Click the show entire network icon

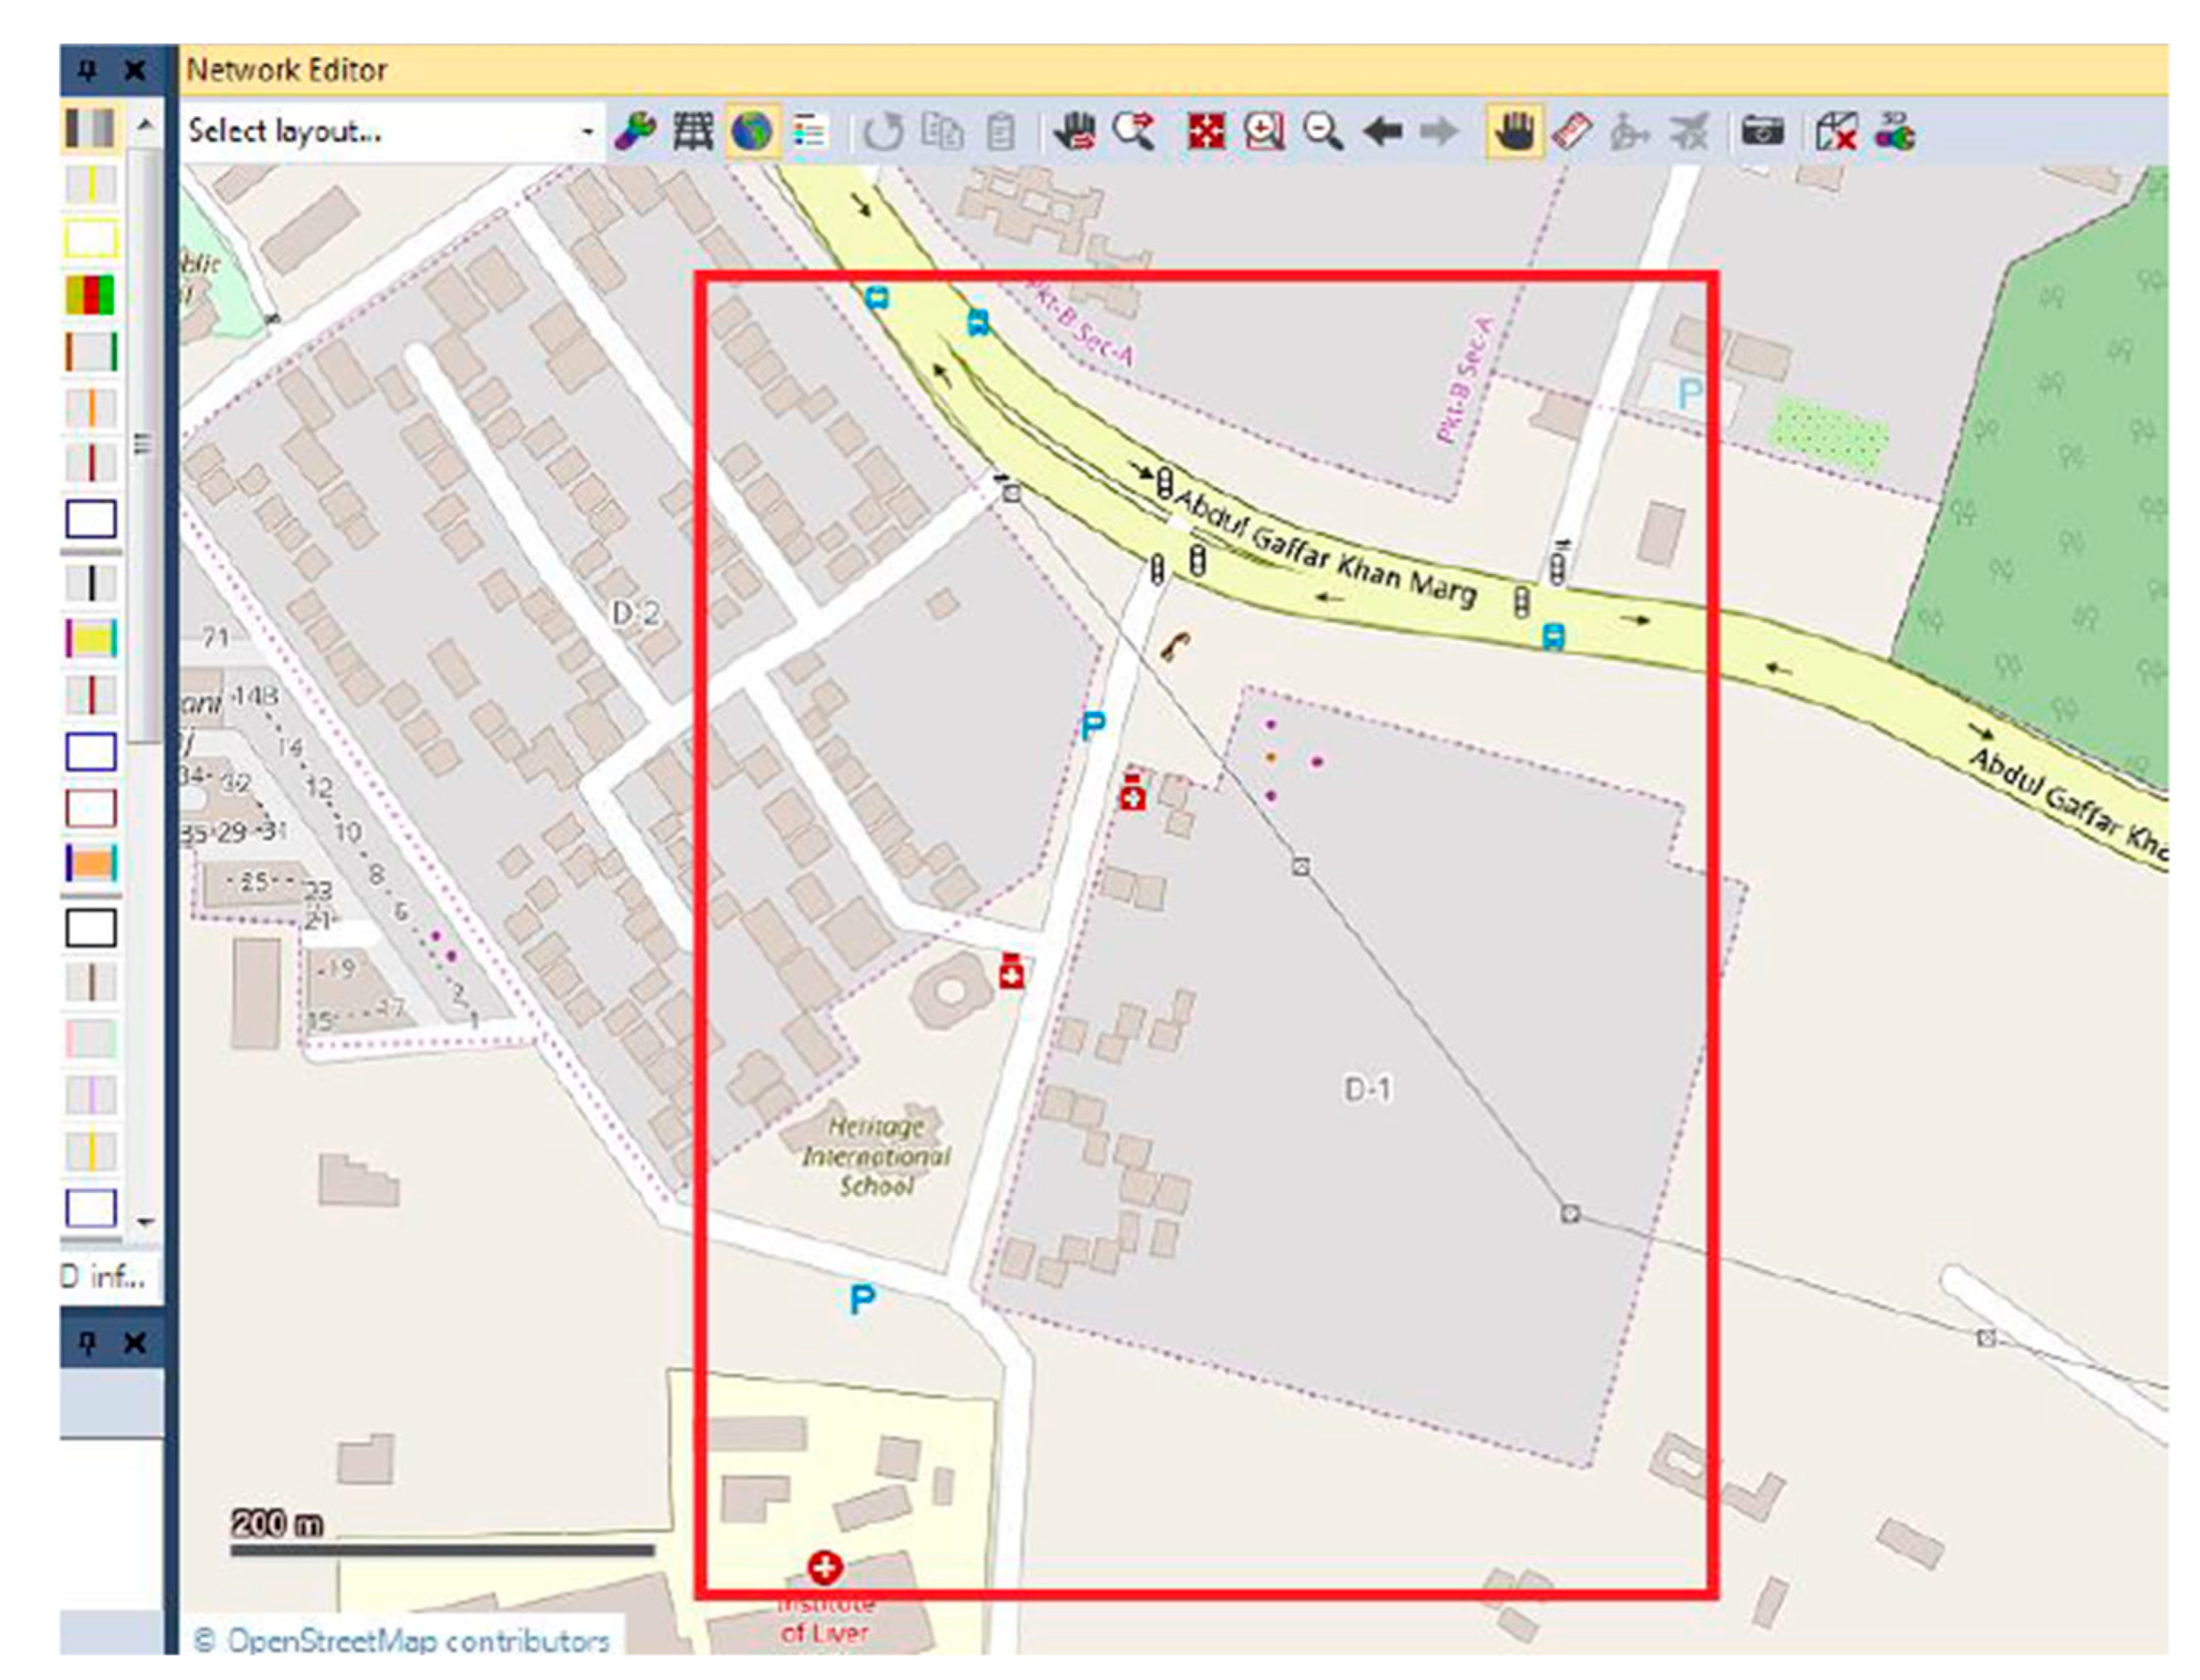click(x=1206, y=131)
